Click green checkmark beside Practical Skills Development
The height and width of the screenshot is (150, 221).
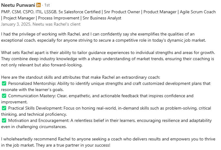pos(4,108)
